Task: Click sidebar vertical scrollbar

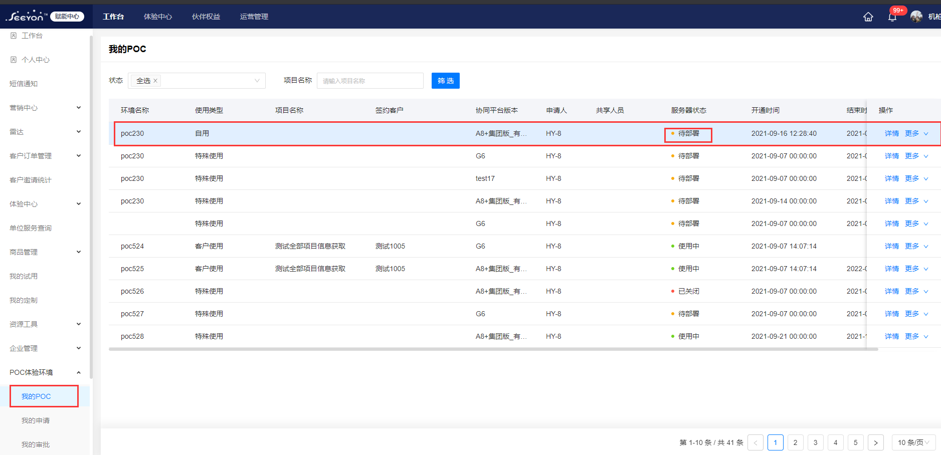Action: click(x=91, y=207)
